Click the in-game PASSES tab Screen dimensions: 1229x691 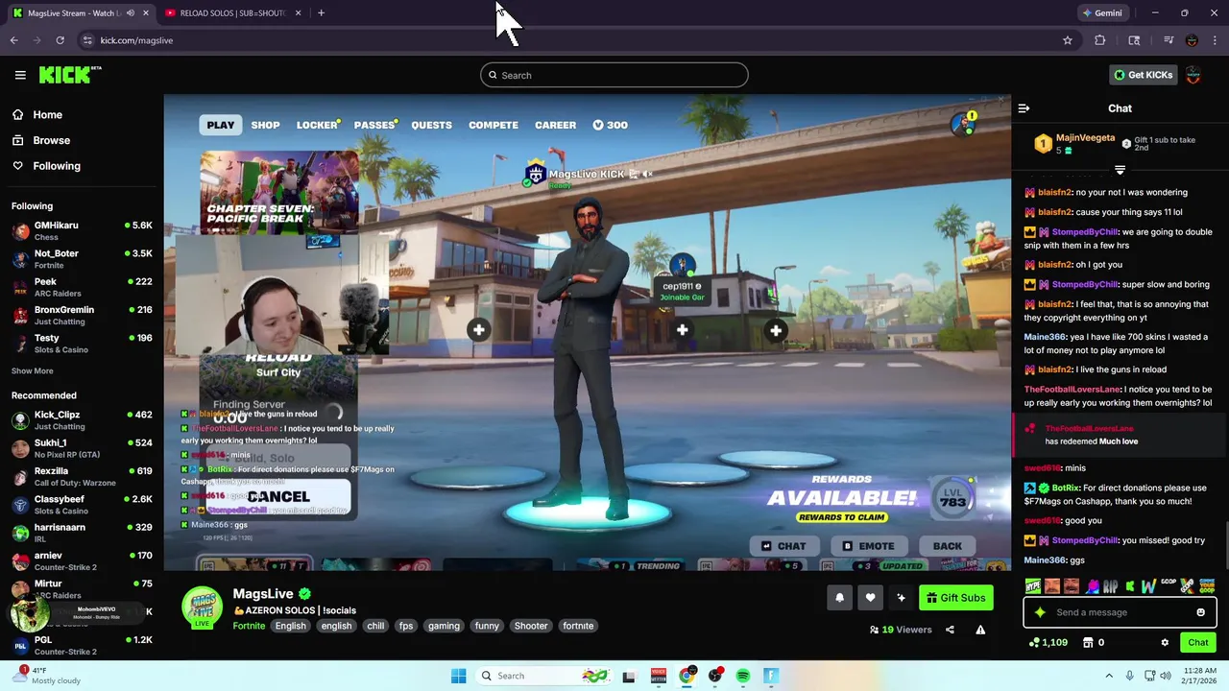click(374, 125)
